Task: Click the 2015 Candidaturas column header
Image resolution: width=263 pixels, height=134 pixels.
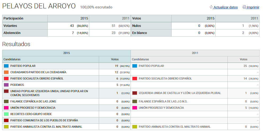Action: point(51,59)
